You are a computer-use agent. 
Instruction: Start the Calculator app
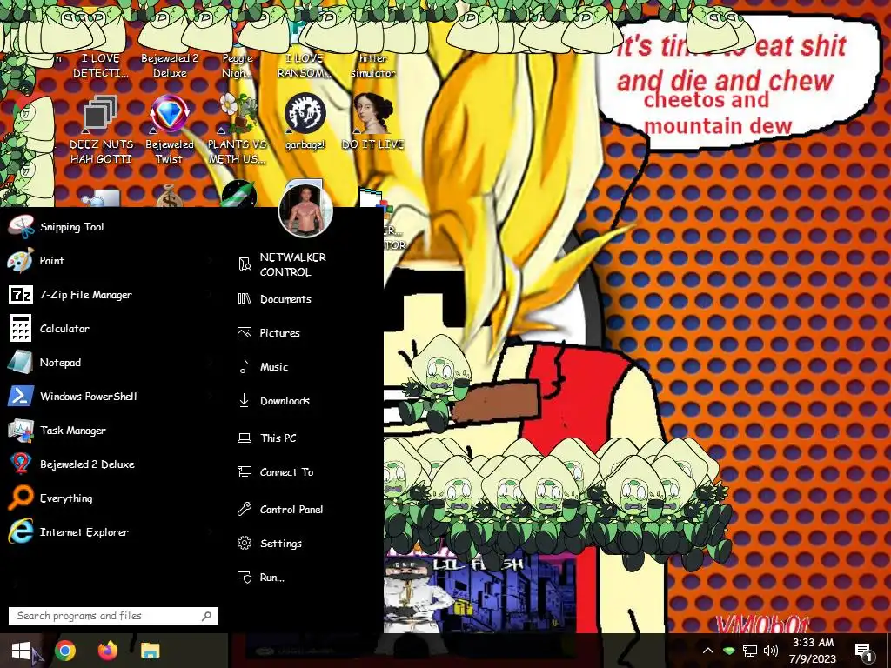tap(111, 328)
